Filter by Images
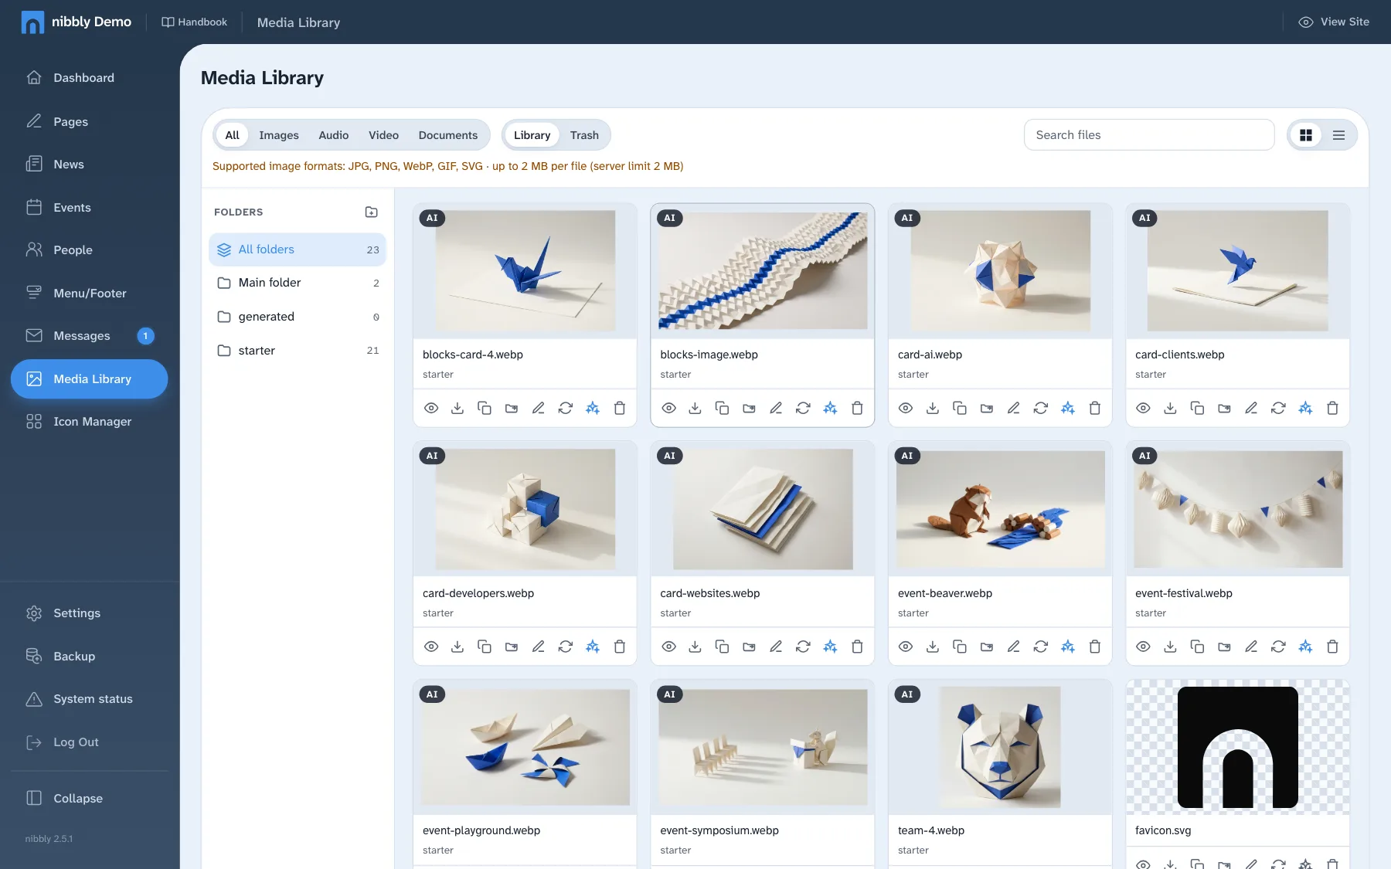The image size is (1391, 869). tap(279, 135)
